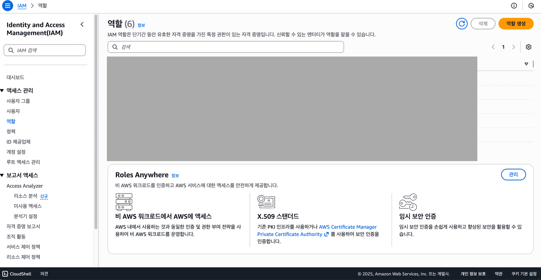Collapse the 보고서 액세스 sidebar section
The image size is (541, 280).
(x=2, y=175)
